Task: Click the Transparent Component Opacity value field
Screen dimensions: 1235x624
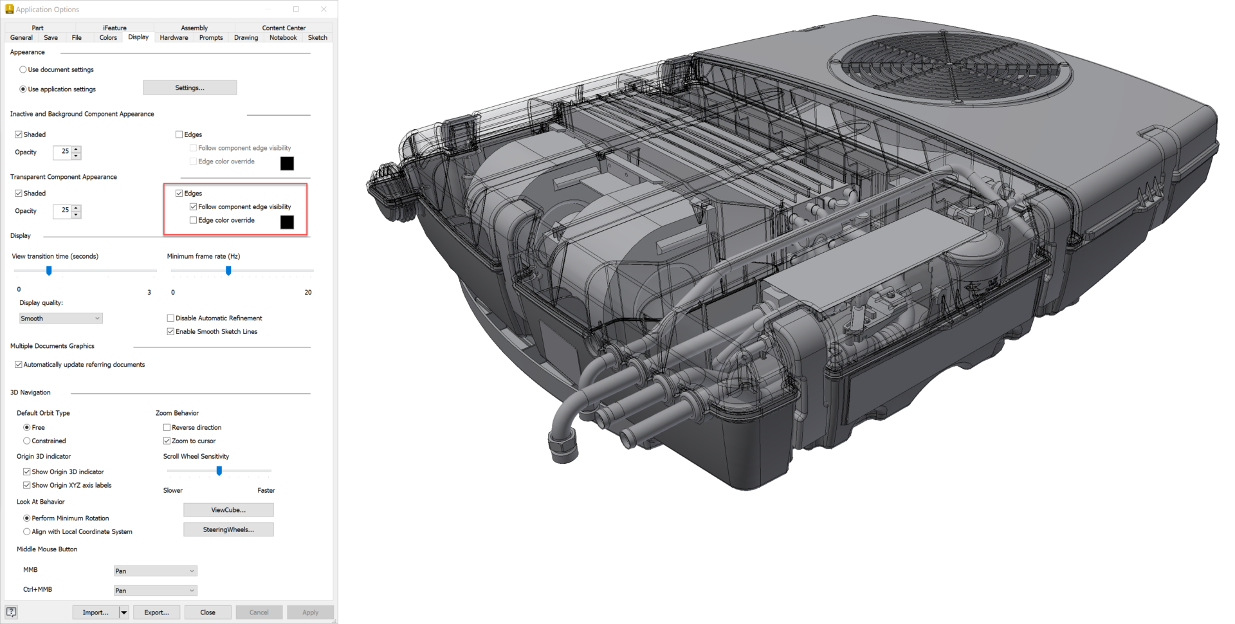Action: (63, 211)
